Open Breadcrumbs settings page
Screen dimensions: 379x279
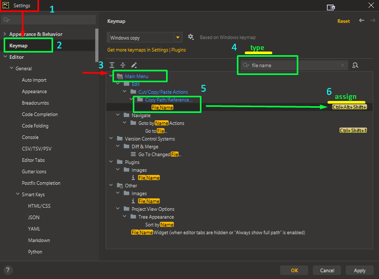tap(35, 103)
